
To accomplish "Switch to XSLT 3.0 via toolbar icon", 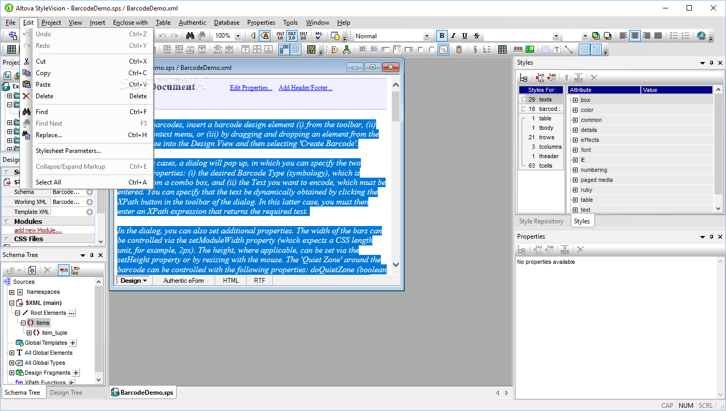I will (304, 36).
